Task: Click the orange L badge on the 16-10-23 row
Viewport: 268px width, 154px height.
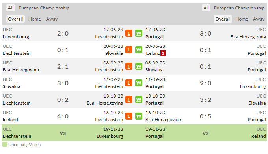Action: point(129,116)
